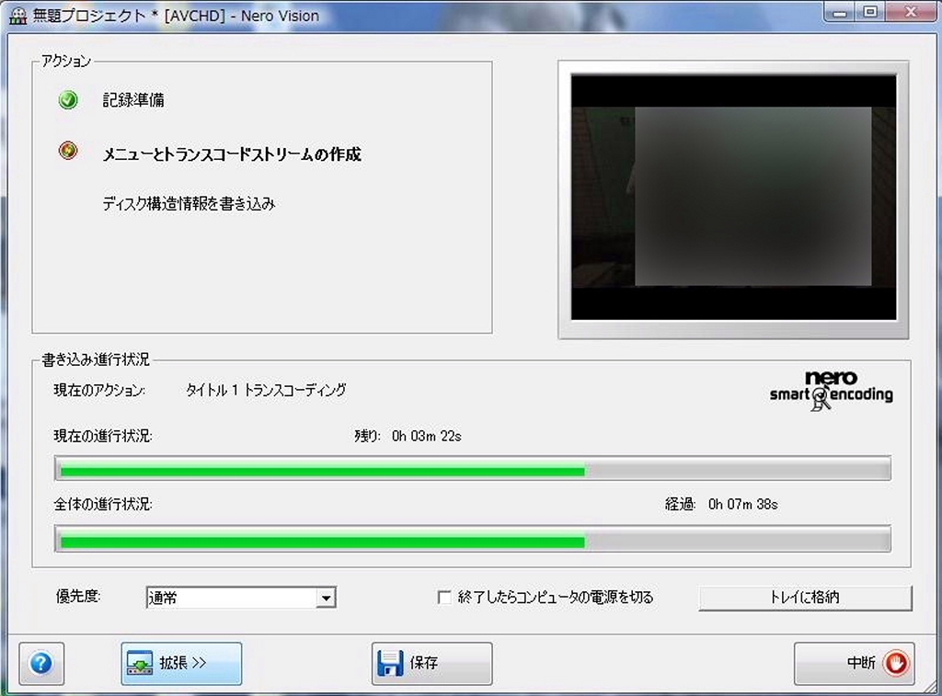Image resolution: width=942 pixels, height=696 pixels.
Task: Click in-progress icon beside メニューとトランスコード
Action: pos(68,150)
